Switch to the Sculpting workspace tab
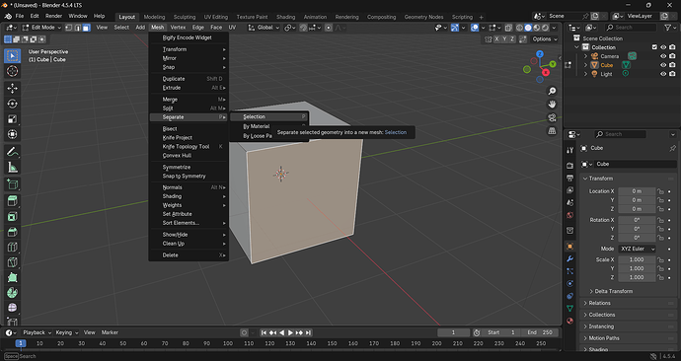 [x=185, y=17]
